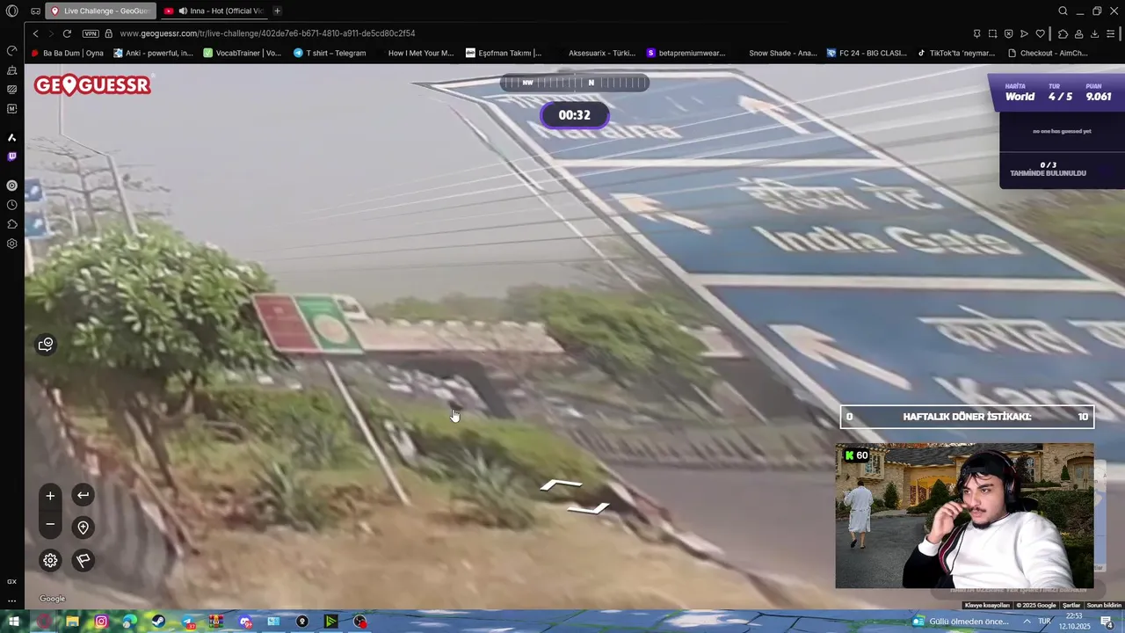Toggle the VPN badge in the address bar
Screen dimensions: 1125x633
tap(91, 33)
